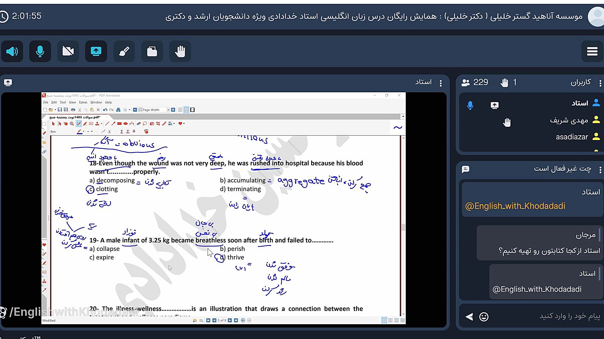This screenshot has width=604, height=339.
Task: Open the Extras menu in PDF Annotator
Action: (83, 102)
